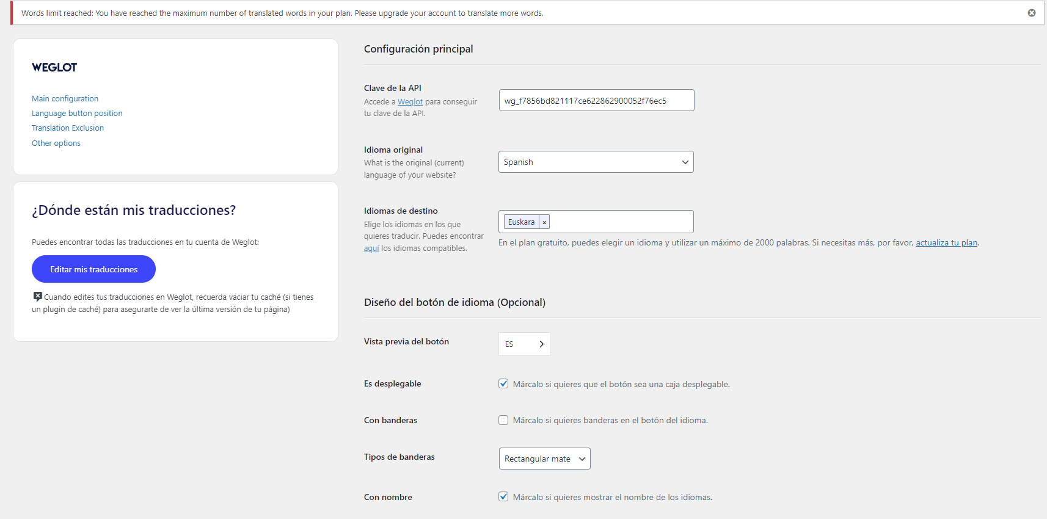Click the caja desplegable description label
The height and width of the screenshot is (519, 1047).
pos(621,384)
